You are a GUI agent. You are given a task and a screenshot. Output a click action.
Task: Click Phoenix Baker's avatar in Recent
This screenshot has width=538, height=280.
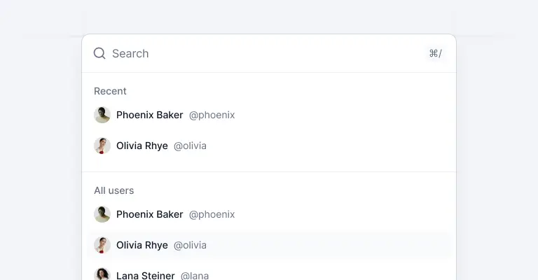click(102, 115)
